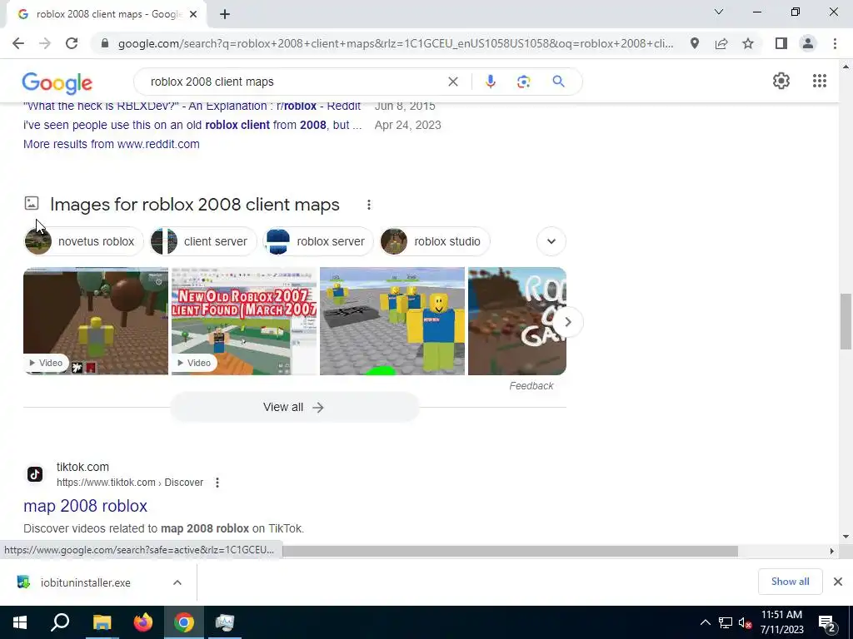Close the downloads bar

(838, 582)
